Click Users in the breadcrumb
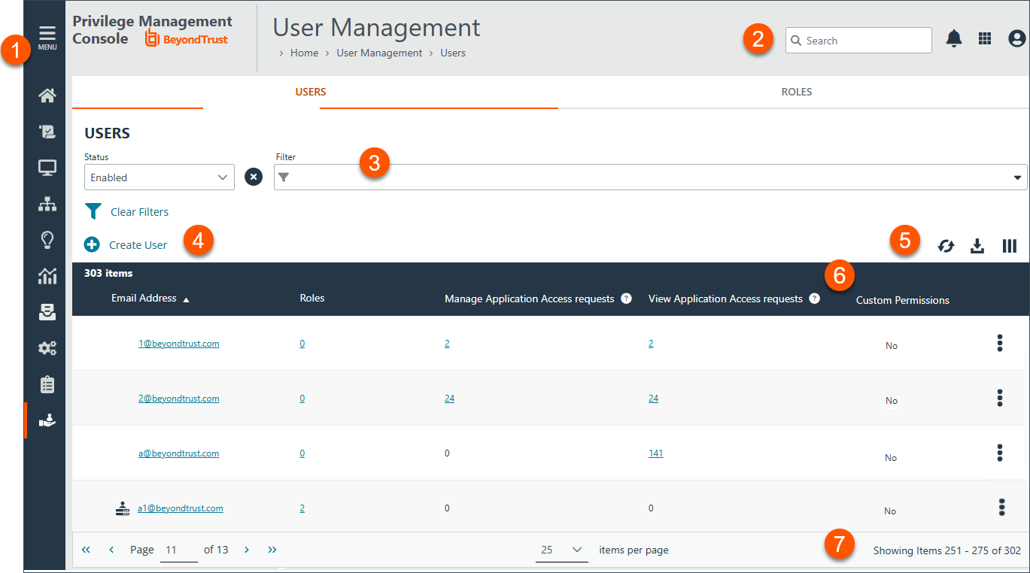 (x=453, y=53)
